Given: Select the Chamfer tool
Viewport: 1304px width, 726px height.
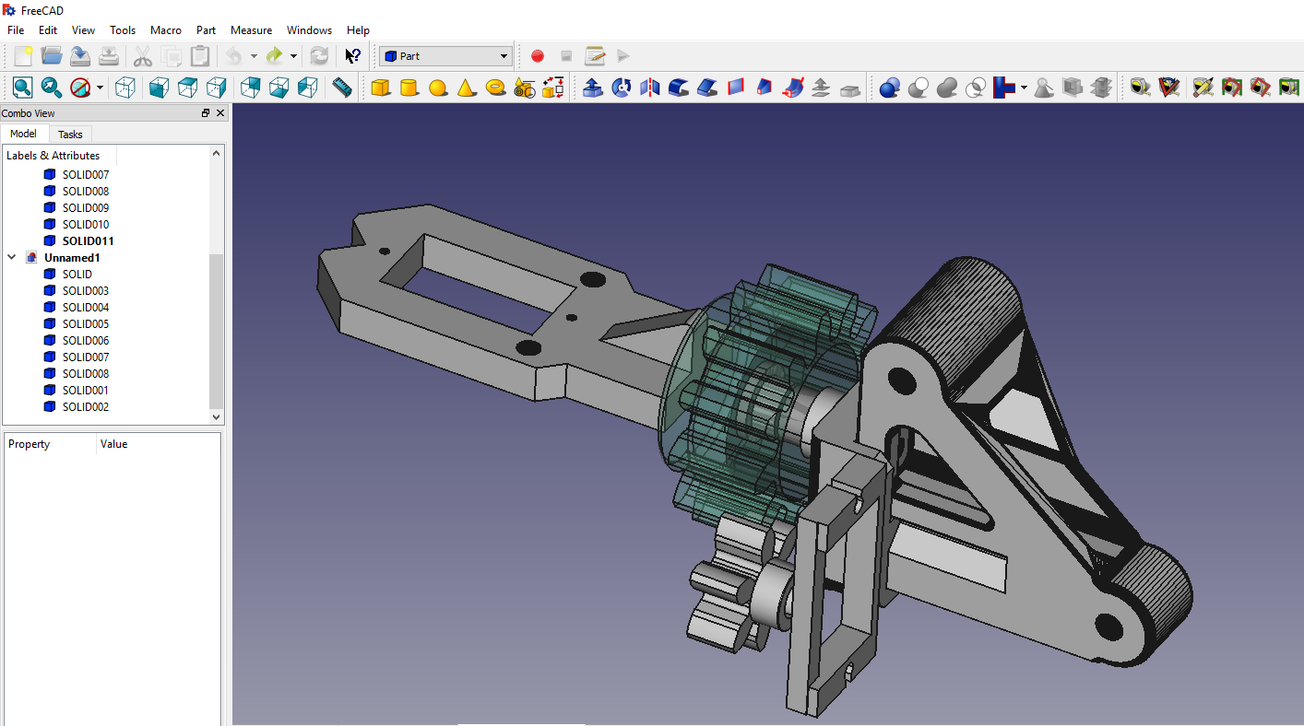Looking at the screenshot, I should click(x=707, y=88).
